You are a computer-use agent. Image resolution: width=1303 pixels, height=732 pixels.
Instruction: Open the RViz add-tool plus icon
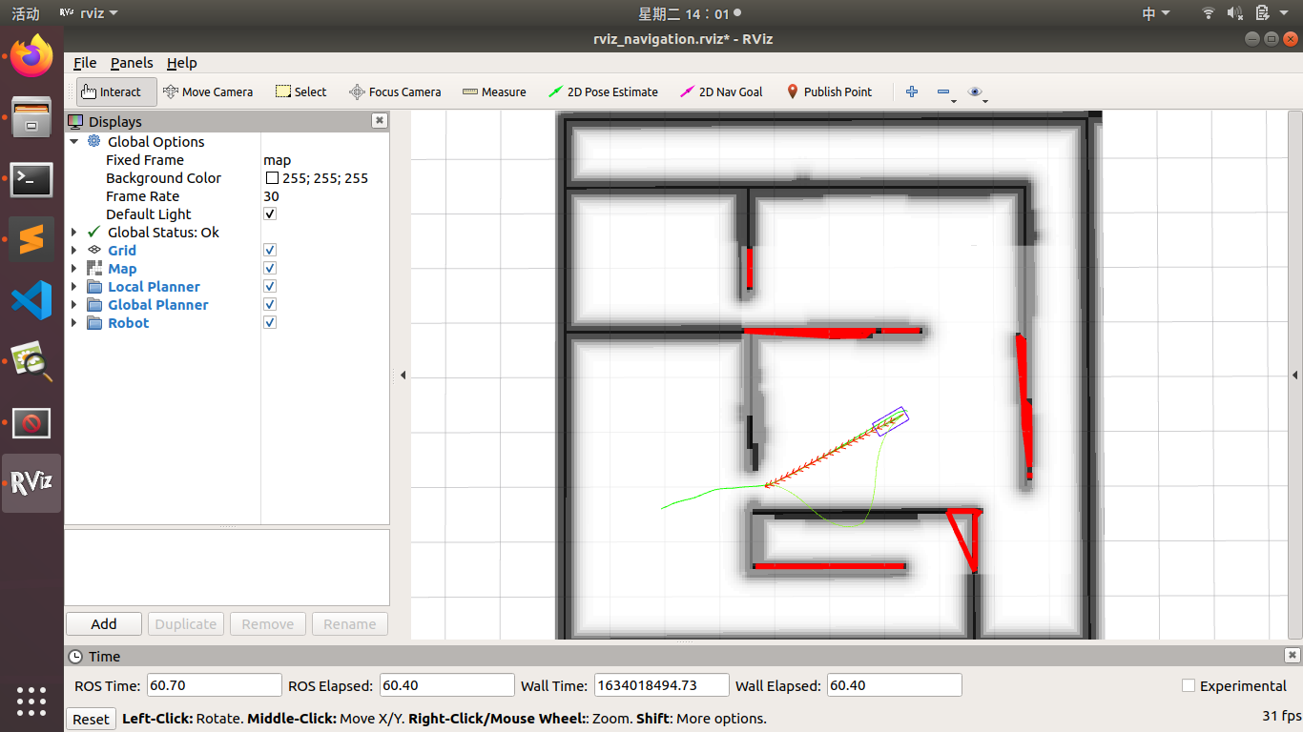pyautogui.click(x=911, y=91)
